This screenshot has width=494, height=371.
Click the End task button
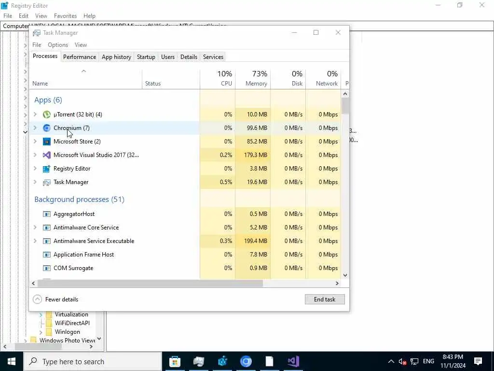pyautogui.click(x=325, y=300)
